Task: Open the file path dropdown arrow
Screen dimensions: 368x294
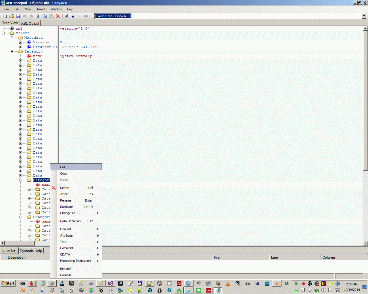Action: pyautogui.click(x=364, y=16)
